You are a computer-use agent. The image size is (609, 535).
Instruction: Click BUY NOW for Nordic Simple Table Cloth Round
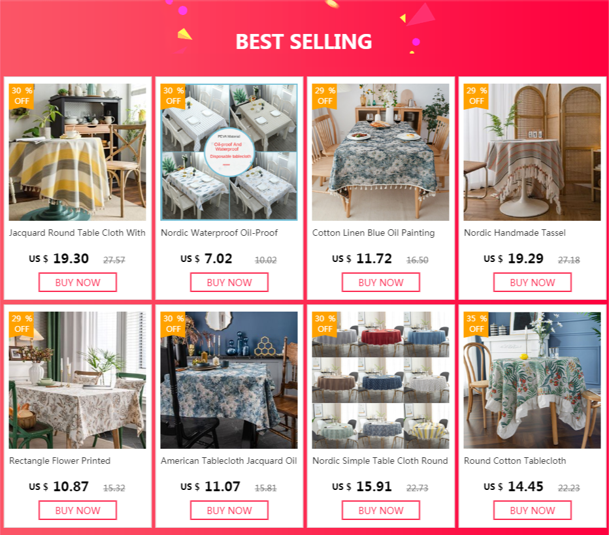pyautogui.click(x=380, y=510)
